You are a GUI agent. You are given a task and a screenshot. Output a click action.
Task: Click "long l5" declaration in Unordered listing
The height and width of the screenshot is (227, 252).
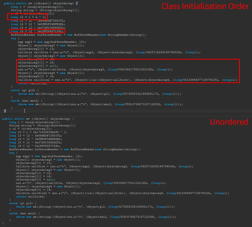pyautogui.click(x=36, y=143)
